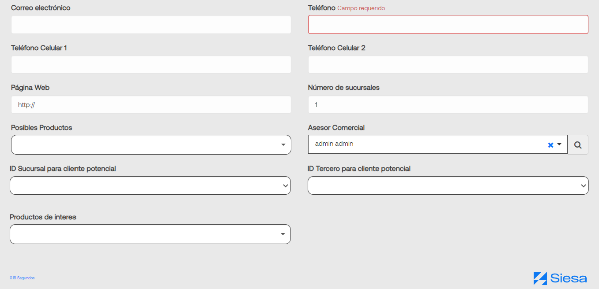The width and height of the screenshot is (599, 289).
Task: Click the 0.18 Segundos load time text
Action: click(22, 278)
